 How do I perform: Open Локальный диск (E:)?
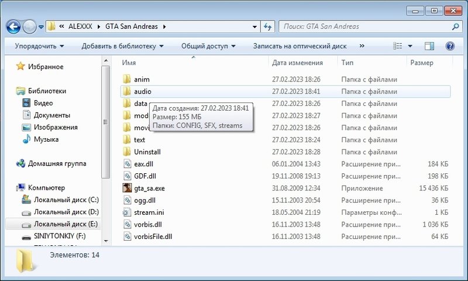[66, 224]
